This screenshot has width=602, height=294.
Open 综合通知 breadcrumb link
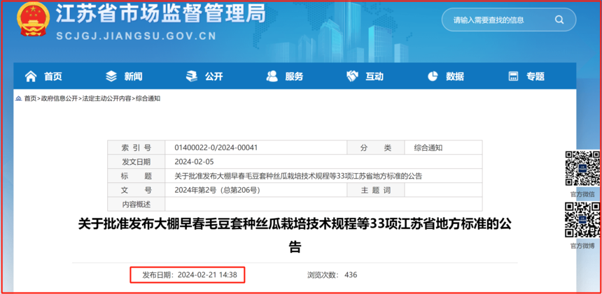pyautogui.click(x=148, y=98)
